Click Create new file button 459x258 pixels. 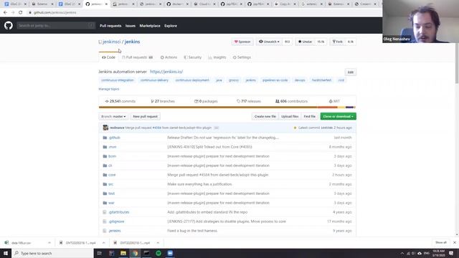pyautogui.click(x=265, y=116)
